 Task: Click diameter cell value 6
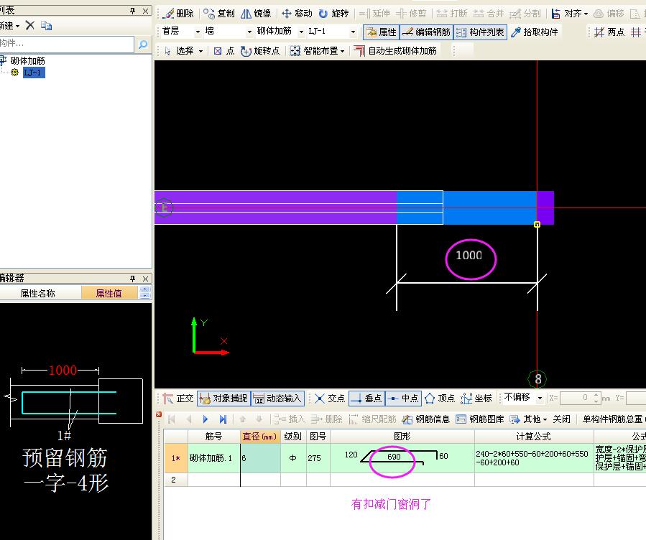(260, 457)
